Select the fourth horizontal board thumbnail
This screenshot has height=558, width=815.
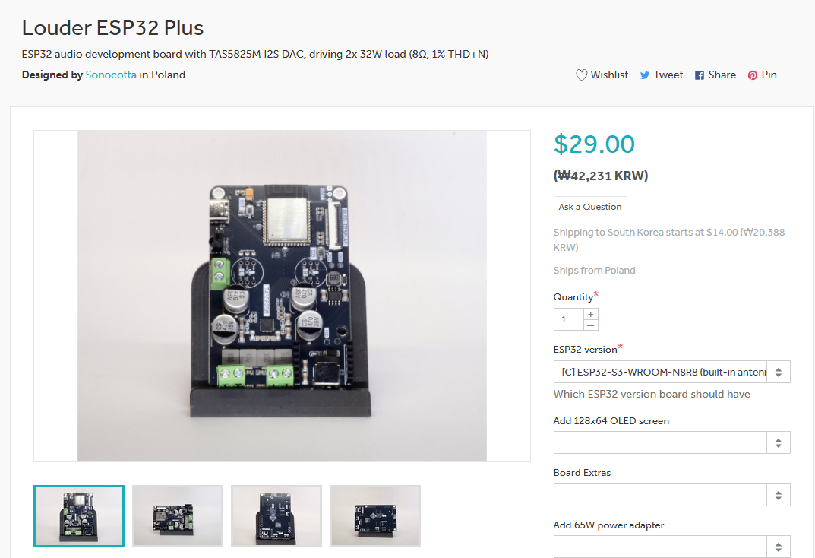[x=375, y=516]
